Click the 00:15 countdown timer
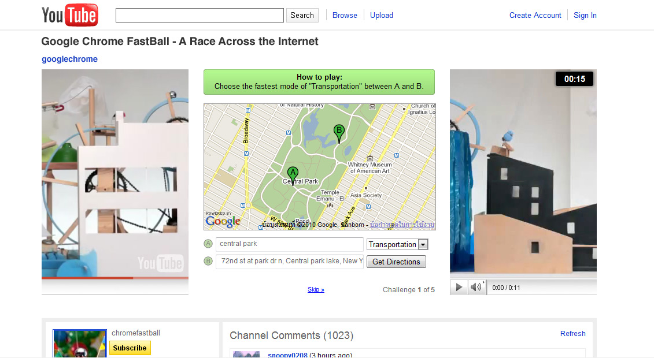 click(x=574, y=79)
